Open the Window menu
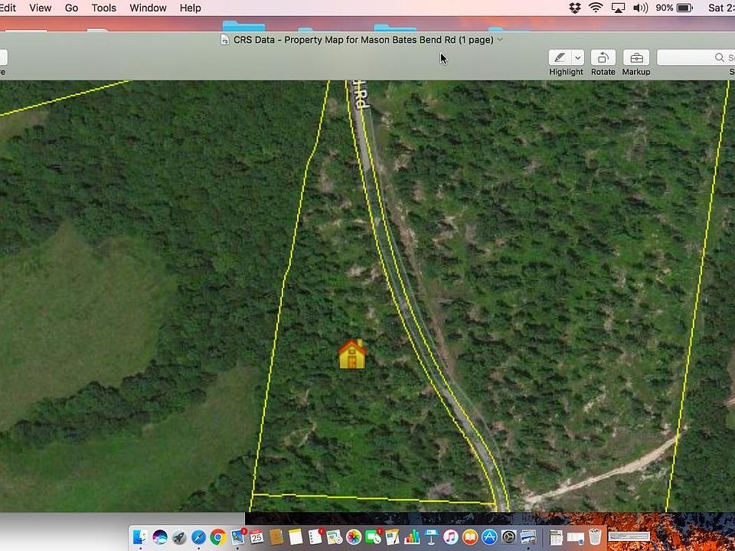The height and width of the screenshot is (551, 735). tap(148, 8)
